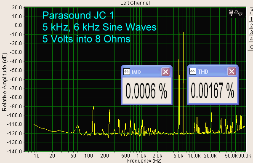Click the Parasound JC 1 annotation

pyautogui.click(x=78, y=15)
